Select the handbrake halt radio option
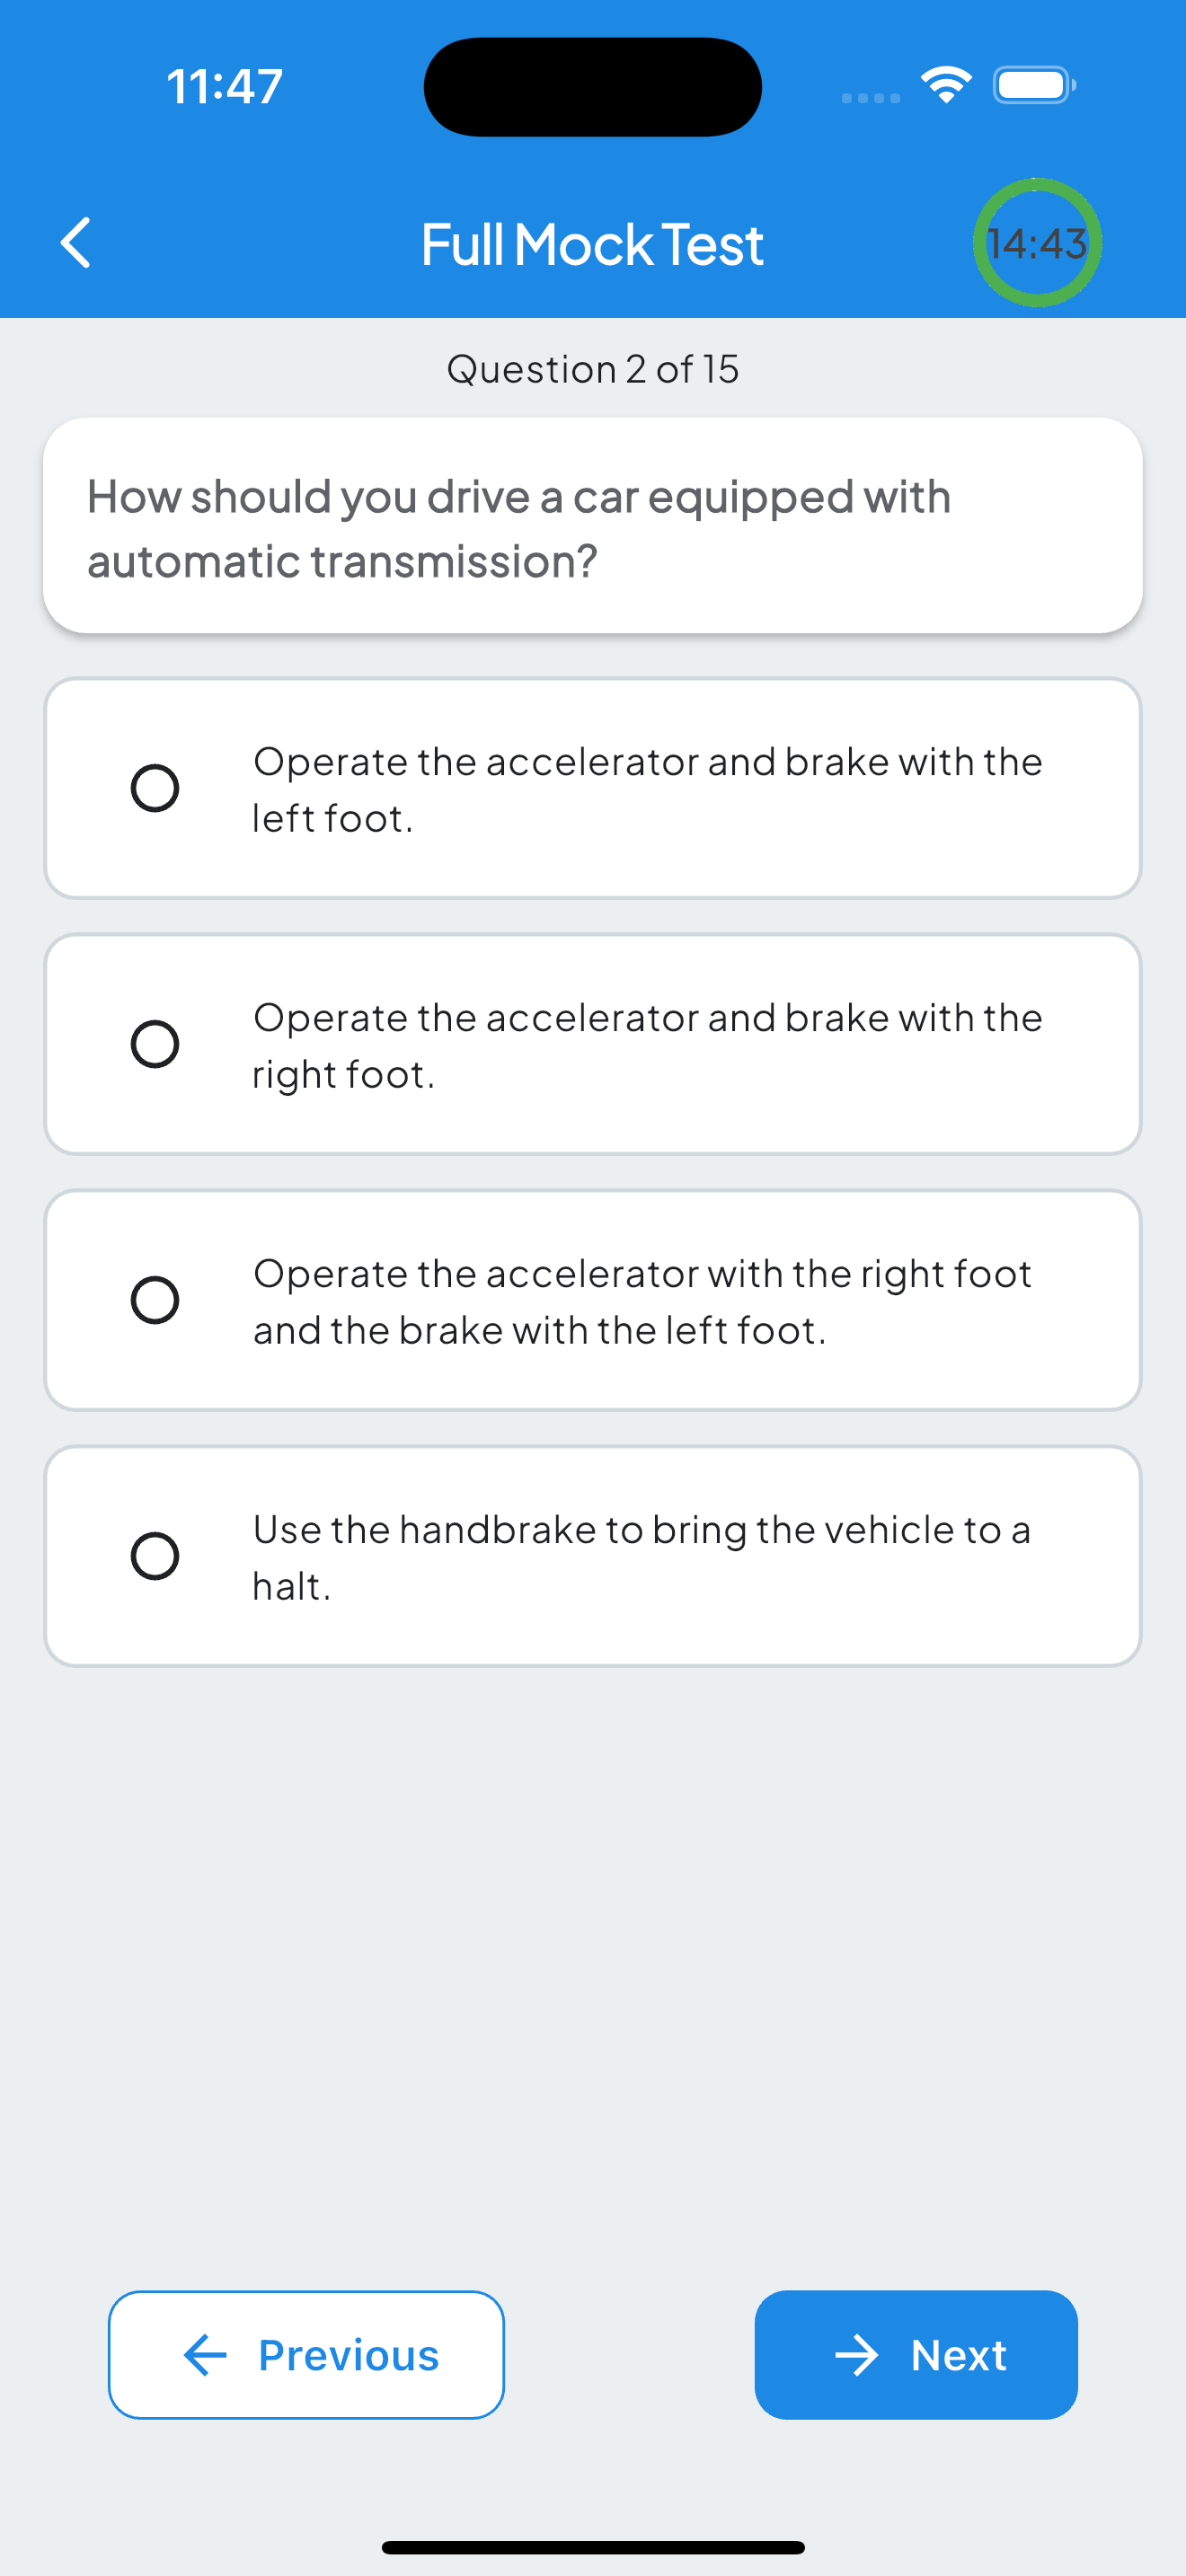The height and width of the screenshot is (2576, 1186). pyautogui.click(x=155, y=1556)
